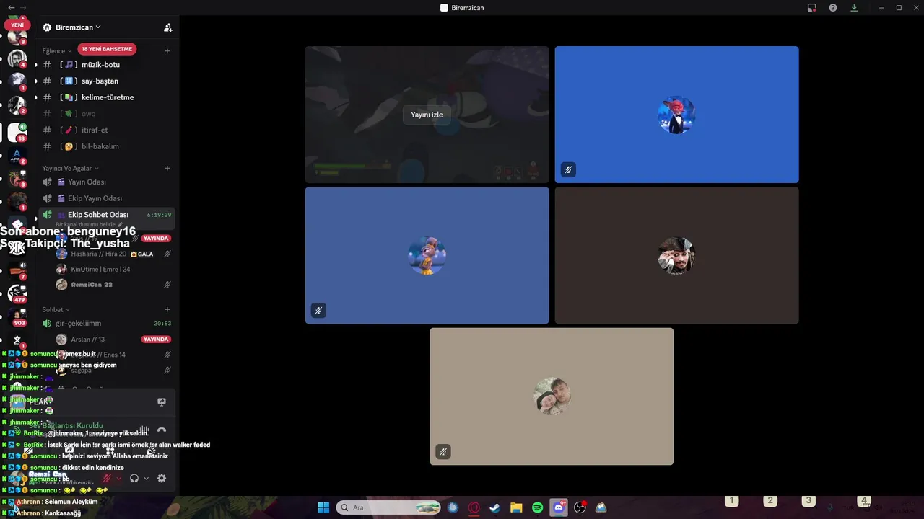
Task: Open Discord user settings gear
Action: click(162, 478)
